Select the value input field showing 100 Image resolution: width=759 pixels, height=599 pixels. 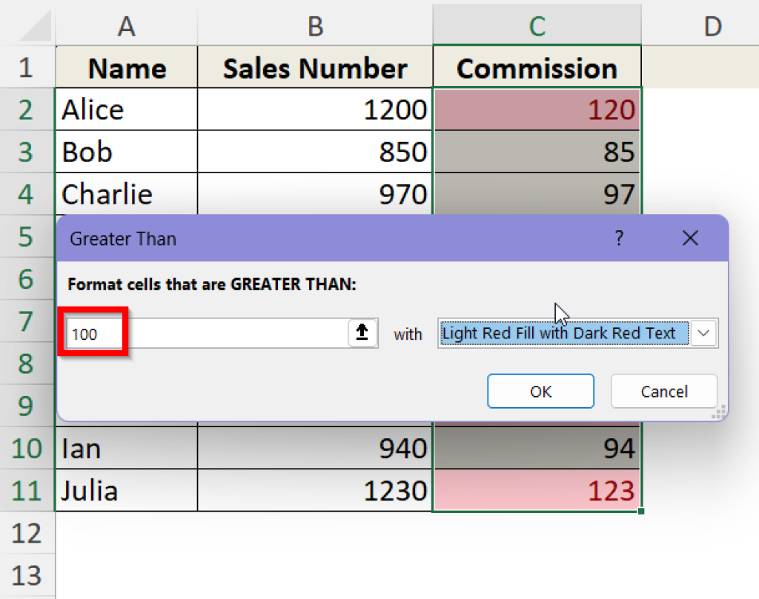coord(93,334)
